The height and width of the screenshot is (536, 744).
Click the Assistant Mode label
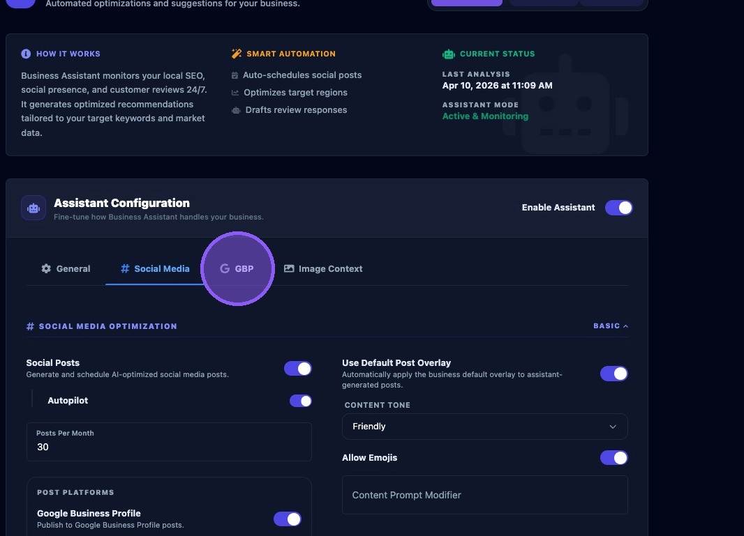click(480, 105)
